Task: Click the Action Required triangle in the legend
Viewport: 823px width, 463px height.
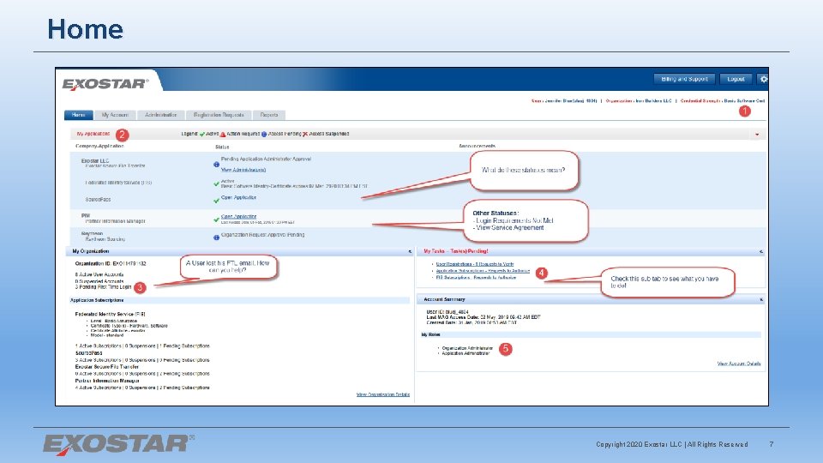Action: point(223,134)
